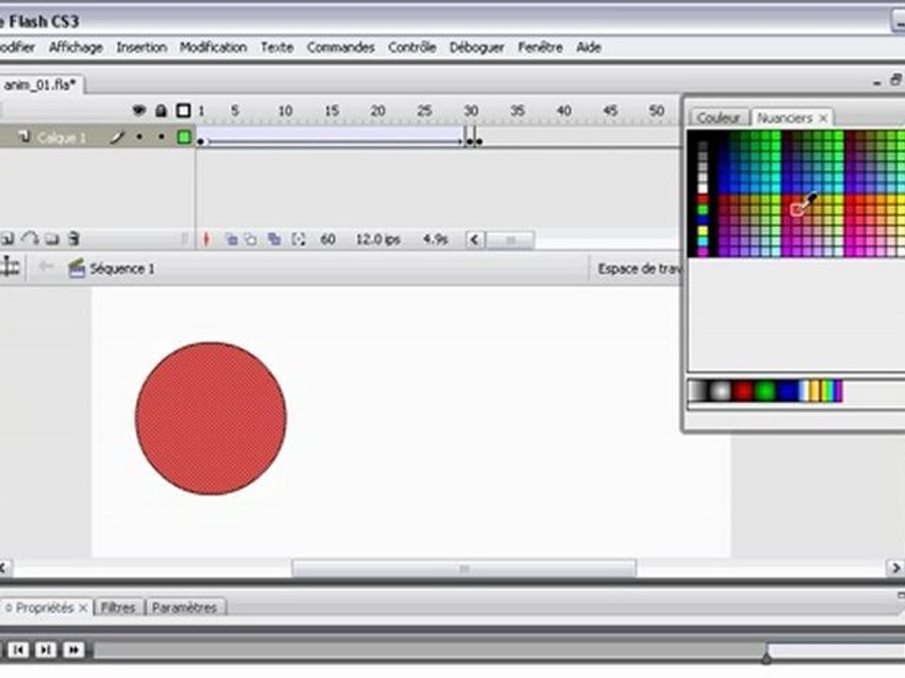Pick the highlighted red swatch under eyedropper
The image size is (905, 678).
click(797, 209)
